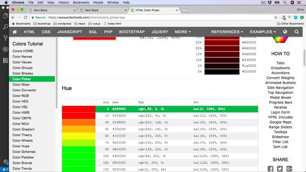The width and height of the screenshot is (306, 172).
Task: Go back with the browser back arrow
Action: [13, 18]
